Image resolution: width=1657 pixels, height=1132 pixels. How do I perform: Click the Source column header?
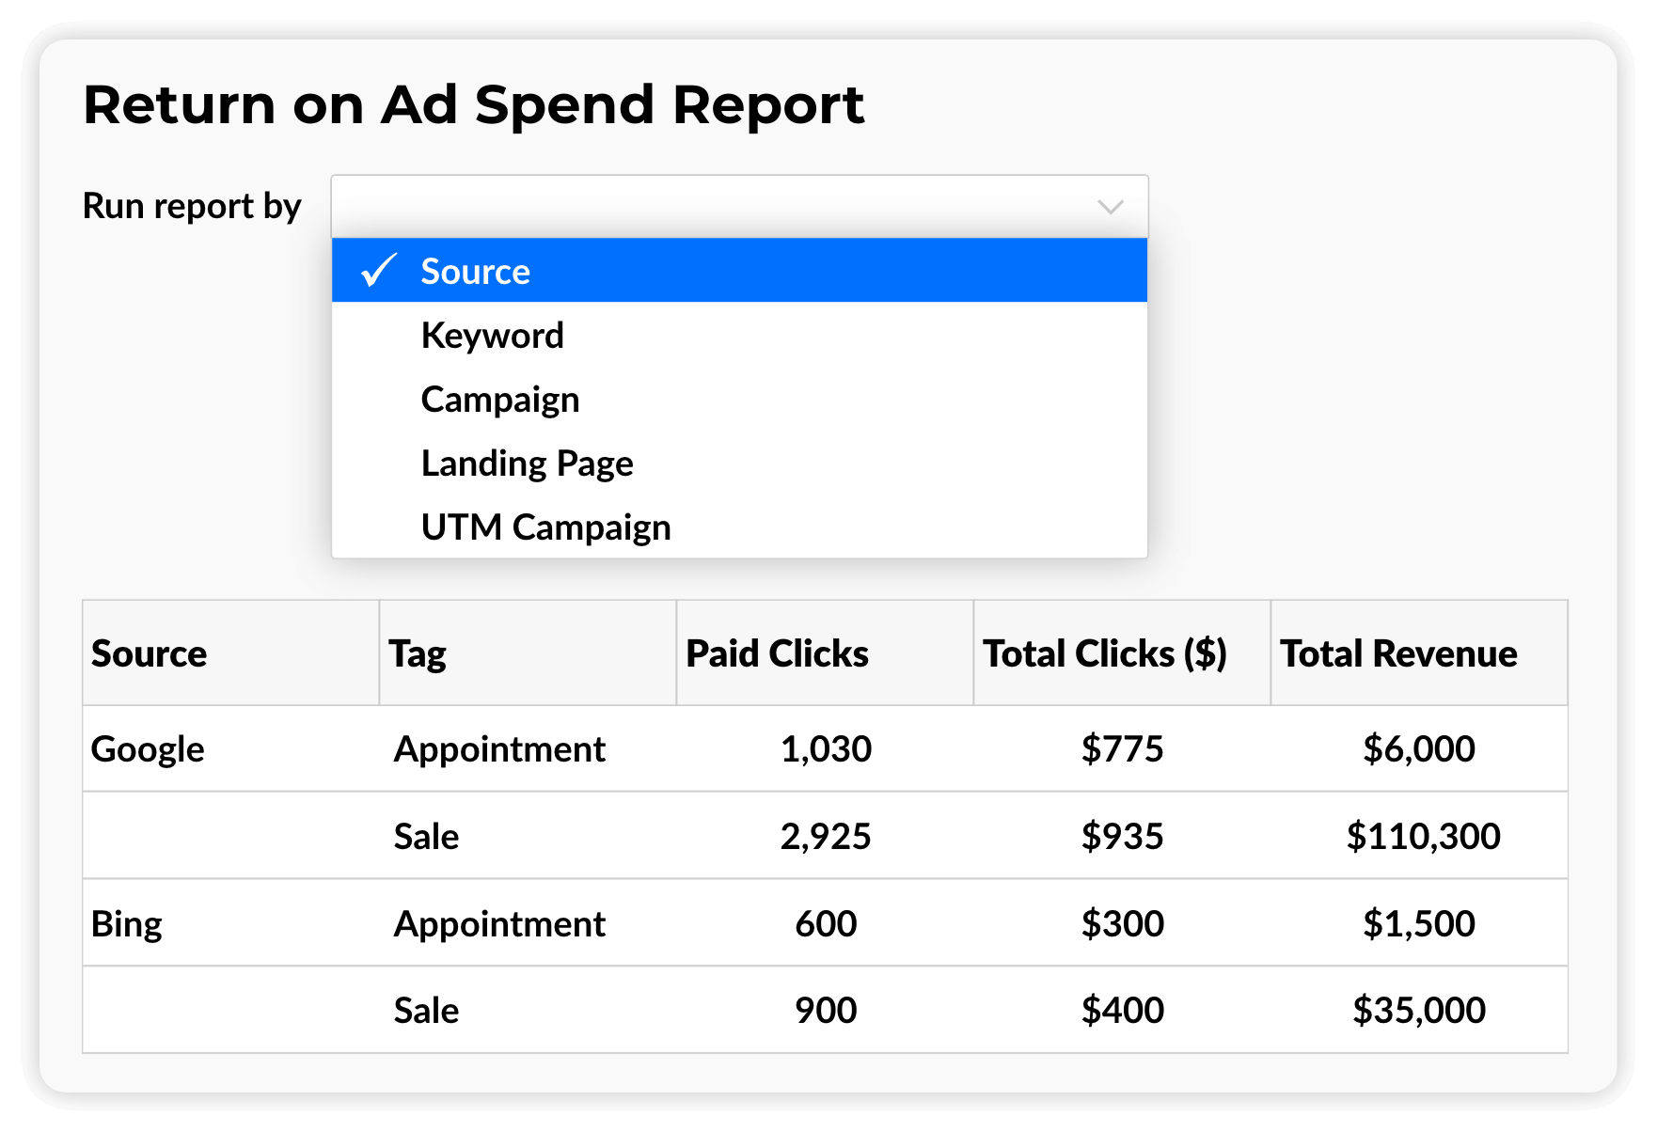[x=149, y=653]
